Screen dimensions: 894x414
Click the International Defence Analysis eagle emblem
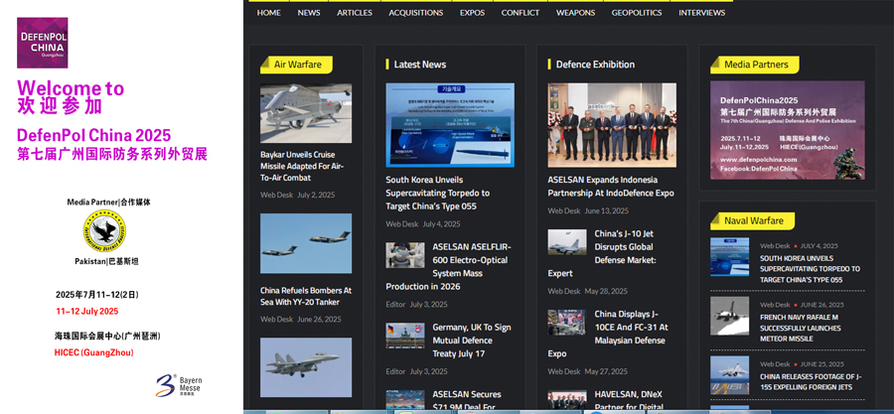[105, 232]
